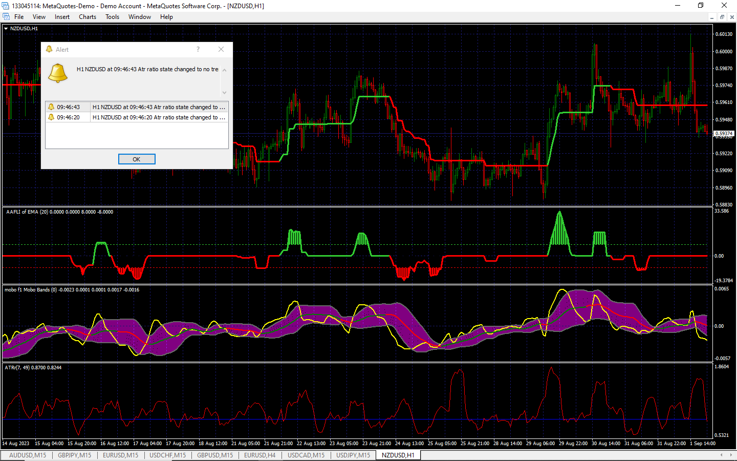Switch to USDJPY,M15 chart tab

[x=353, y=455]
